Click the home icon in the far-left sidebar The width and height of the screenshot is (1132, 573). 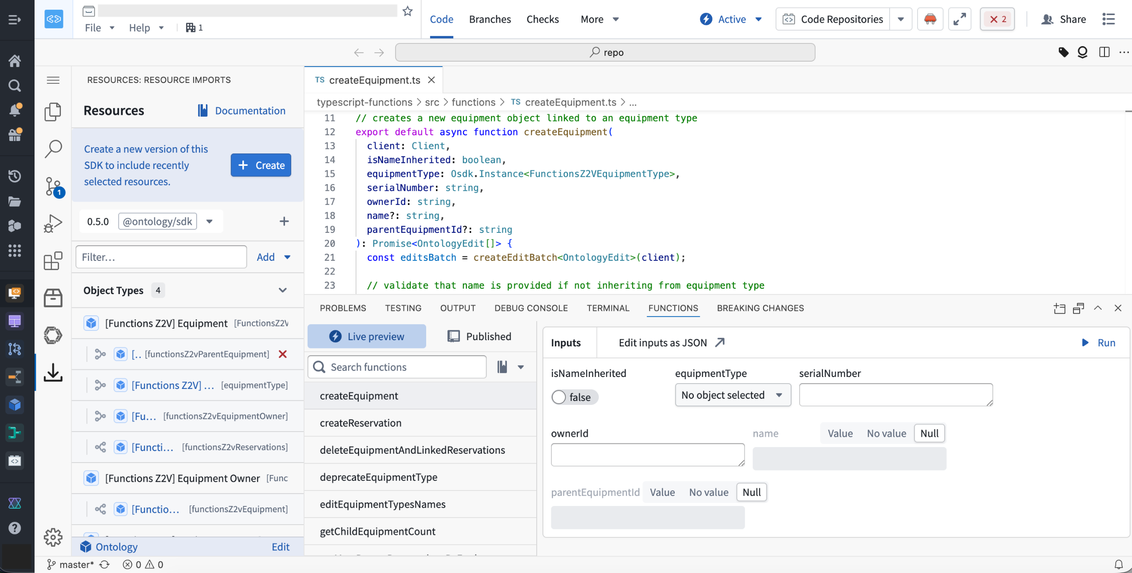[x=15, y=61]
